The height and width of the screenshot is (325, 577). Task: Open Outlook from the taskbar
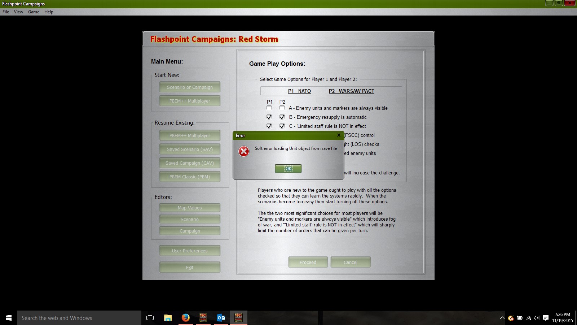pos(221,318)
